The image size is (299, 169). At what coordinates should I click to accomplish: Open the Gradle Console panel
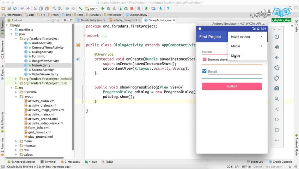point(280,162)
